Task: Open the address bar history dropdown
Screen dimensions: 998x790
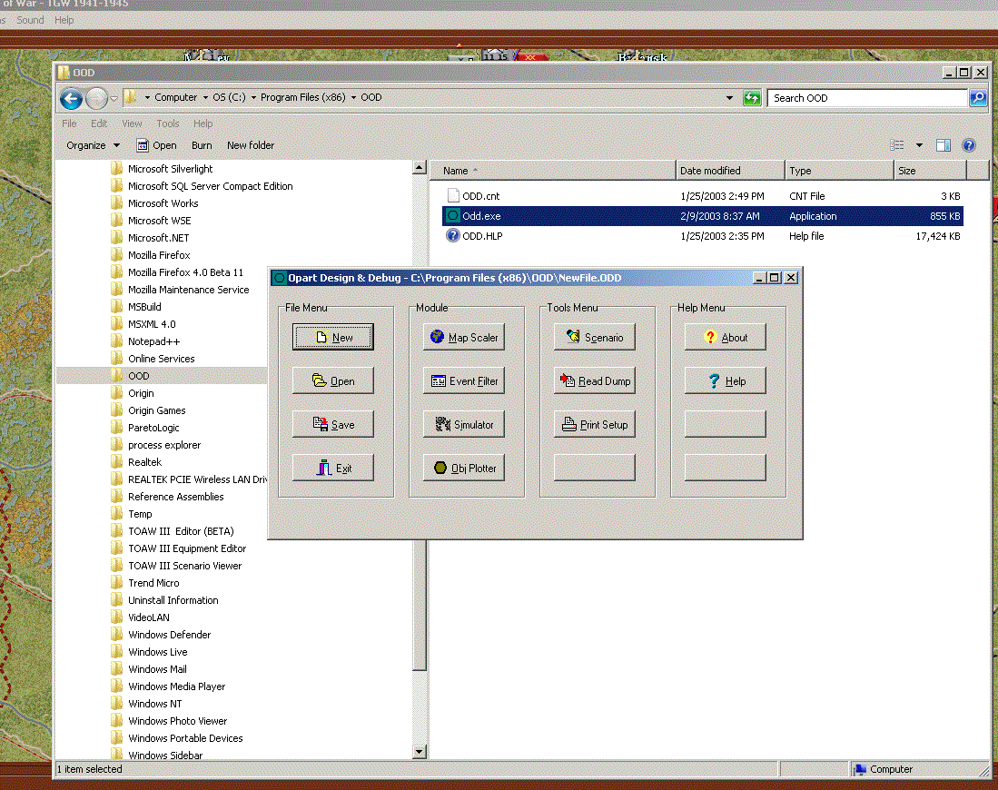Action: (x=729, y=98)
